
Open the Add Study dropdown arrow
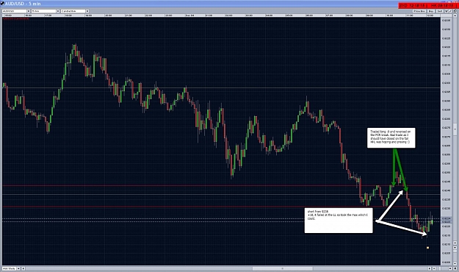coord(18,268)
